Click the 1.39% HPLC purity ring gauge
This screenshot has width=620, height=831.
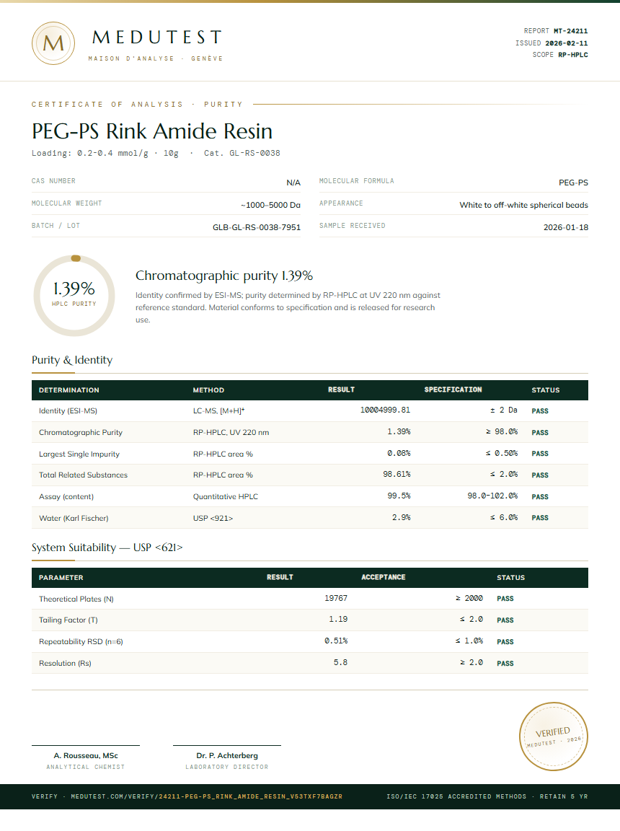pos(74,295)
